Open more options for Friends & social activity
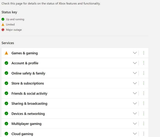This screenshot has height=137, width=160. tap(144, 93)
